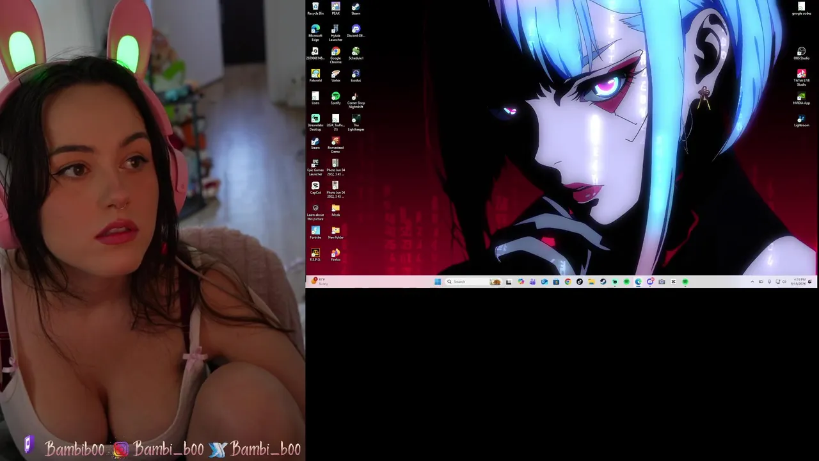Viewport: 819px width, 461px height.
Task: Open Task View on the taskbar
Action: point(509,282)
